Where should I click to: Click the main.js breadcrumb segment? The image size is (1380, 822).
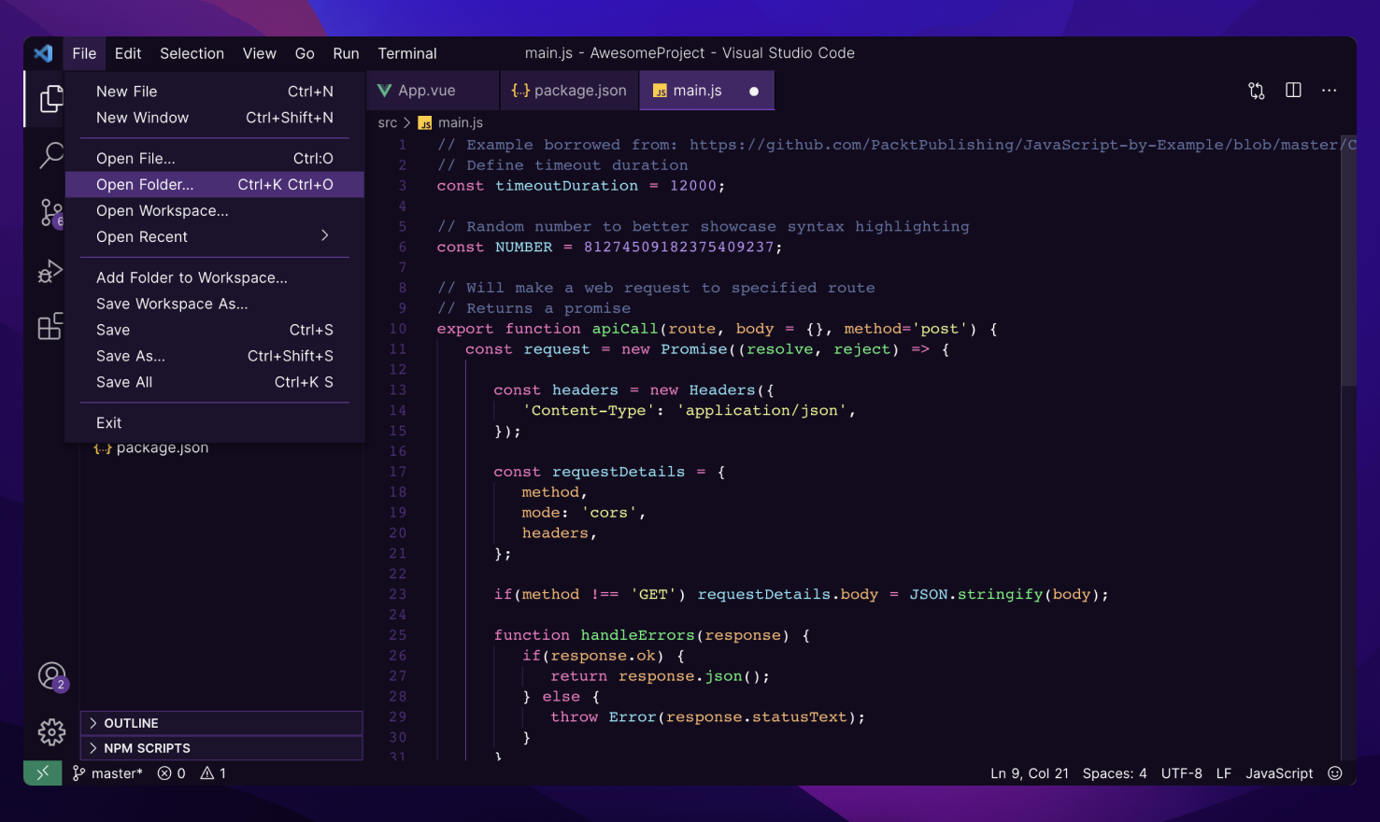pyautogui.click(x=451, y=122)
